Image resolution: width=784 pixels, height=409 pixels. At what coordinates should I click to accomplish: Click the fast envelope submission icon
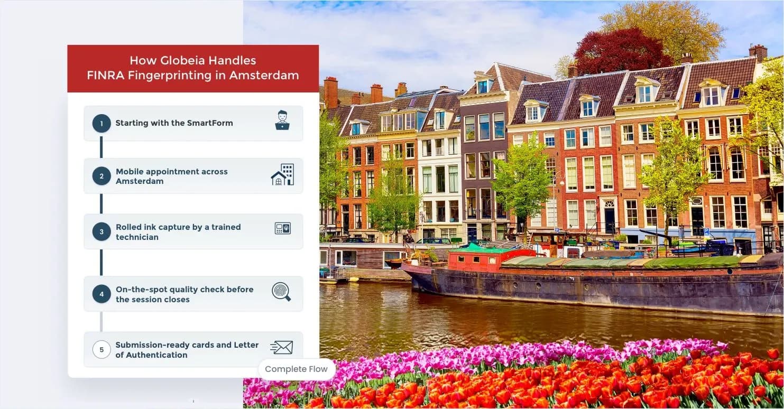pos(281,347)
